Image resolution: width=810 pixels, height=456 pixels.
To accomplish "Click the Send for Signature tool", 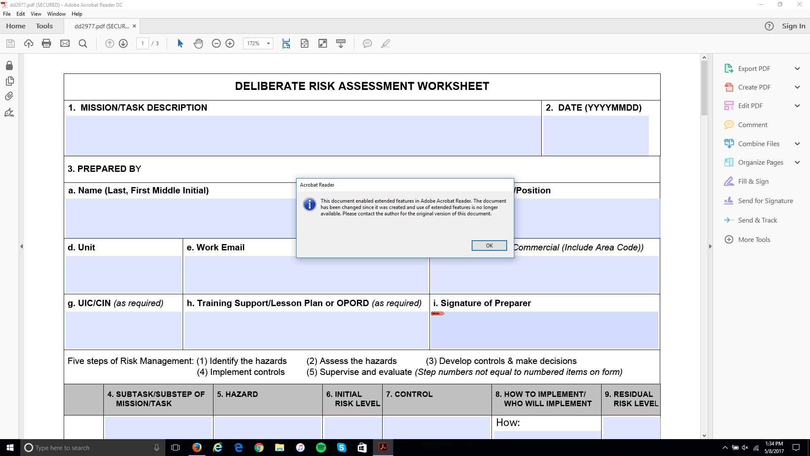I will (x=765, y=201).
